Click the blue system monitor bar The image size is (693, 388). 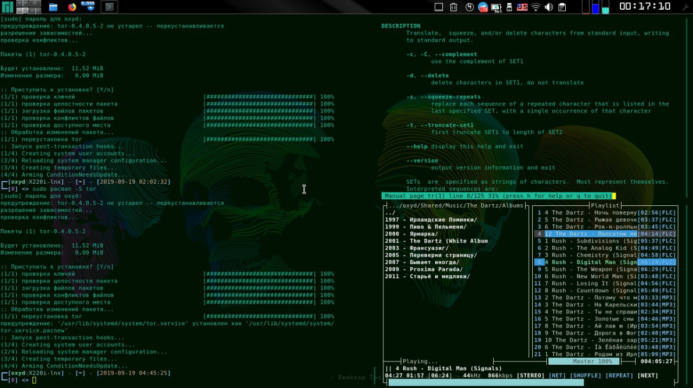click(596, 7)
